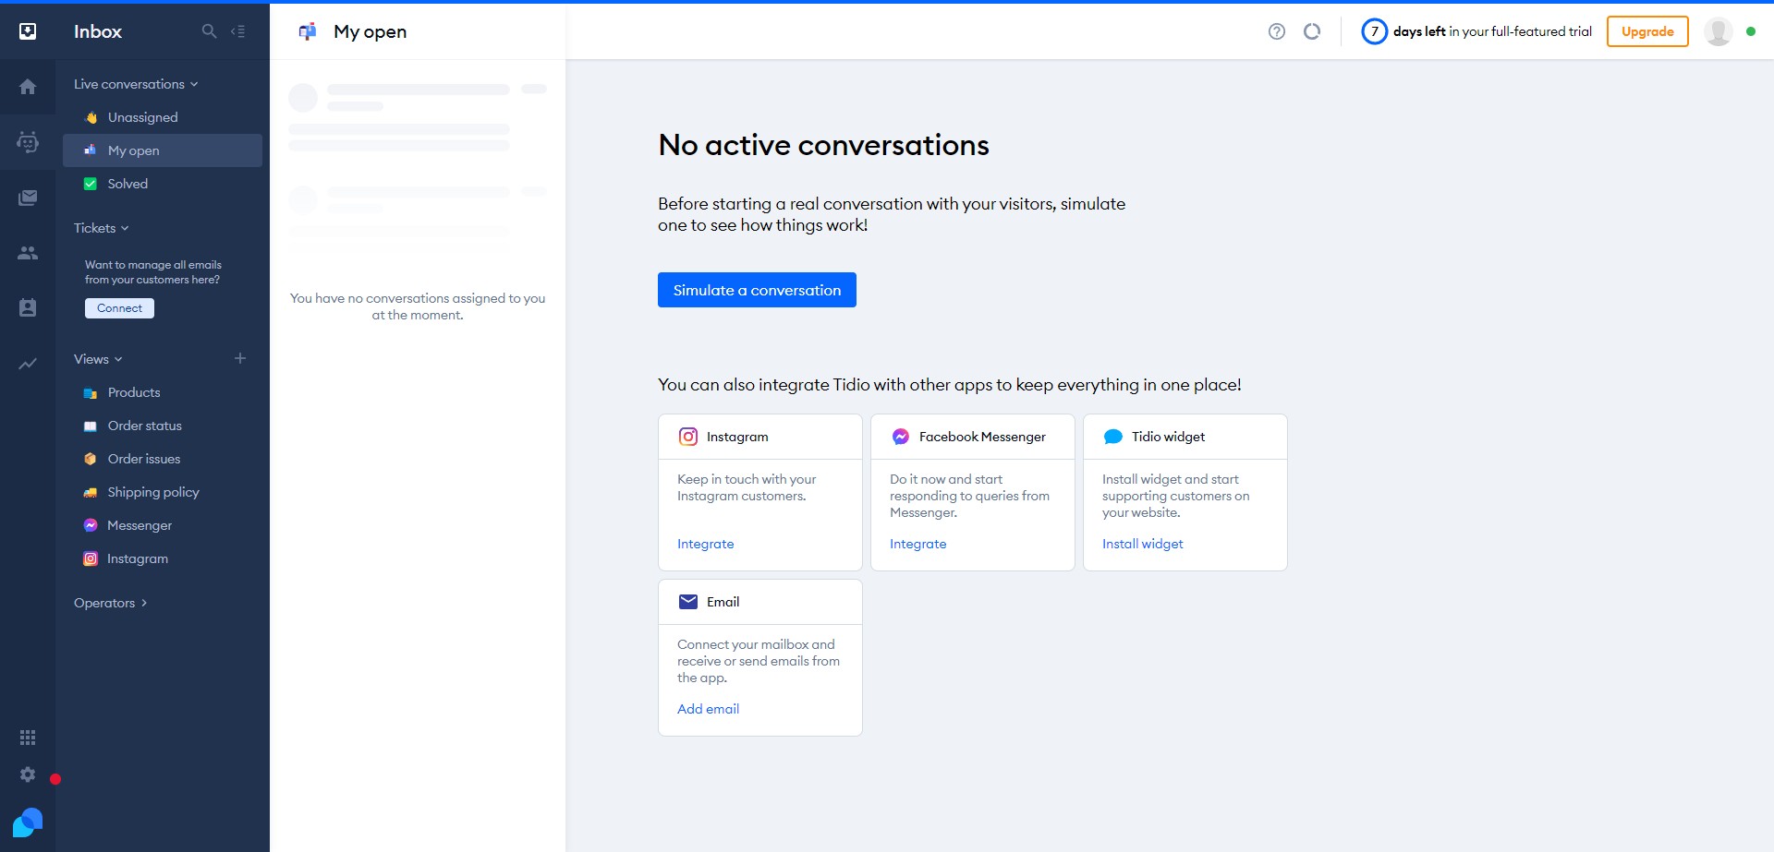This screenshot has height=852, width=1774.
Task: Add a new view with plus icon
Action: (240, 358)
